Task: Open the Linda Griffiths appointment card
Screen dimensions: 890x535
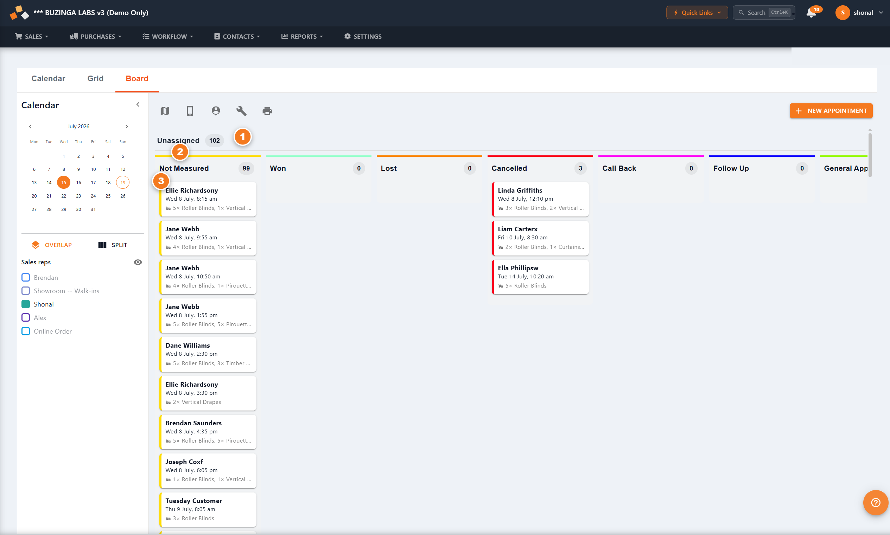Action: pos(540,199)
